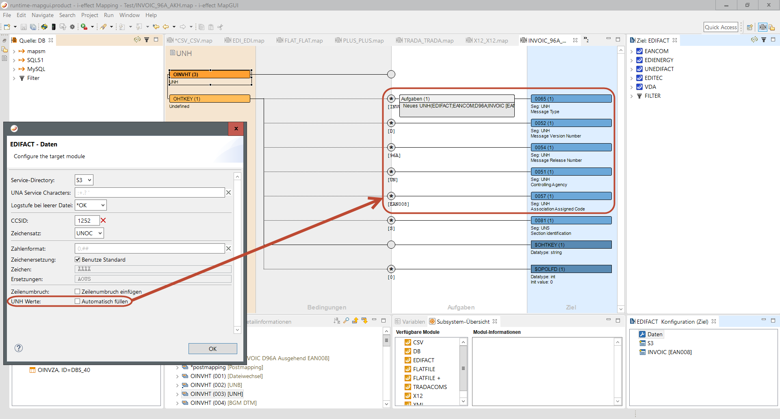The width and height of the screenshot is (780, 419).
Task: Clear the UNA Service Characters field with X
Action: (x=228, y=193)
